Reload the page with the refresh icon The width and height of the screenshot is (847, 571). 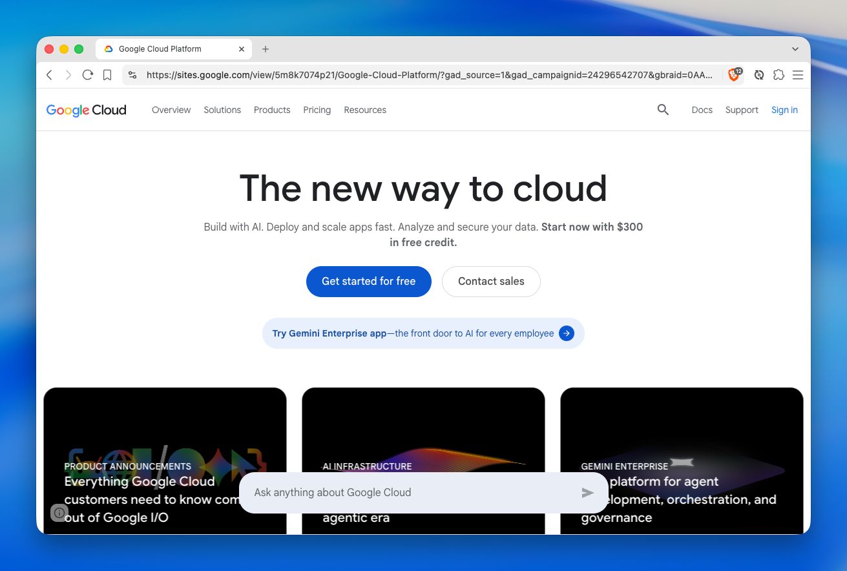click(x=88, y=75)
